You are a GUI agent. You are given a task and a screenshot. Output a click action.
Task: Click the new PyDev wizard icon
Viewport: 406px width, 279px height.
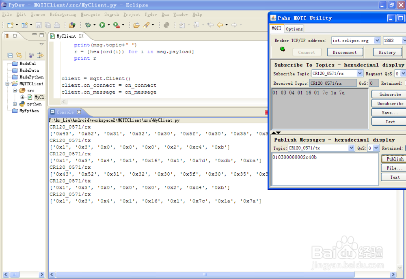coord(24,25)
